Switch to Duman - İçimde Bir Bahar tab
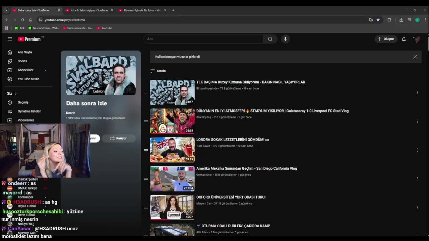 point(142,10)
